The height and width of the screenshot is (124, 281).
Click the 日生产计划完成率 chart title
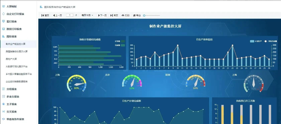(x=131, y=101)
